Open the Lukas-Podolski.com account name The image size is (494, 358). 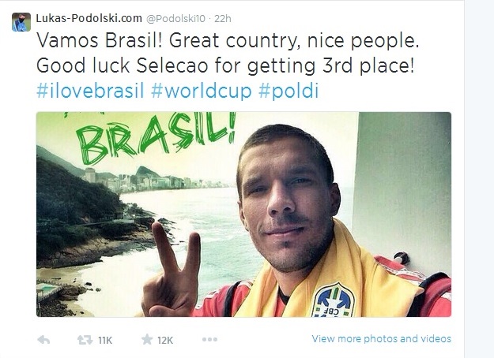[87, 17]
